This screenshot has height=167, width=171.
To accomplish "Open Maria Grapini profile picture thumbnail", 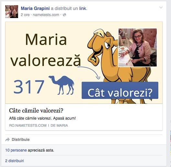I will point(12,12).
